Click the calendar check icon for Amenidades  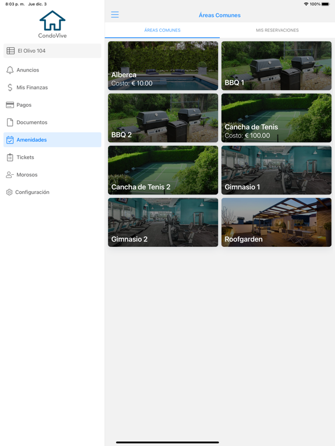(10, 140)
